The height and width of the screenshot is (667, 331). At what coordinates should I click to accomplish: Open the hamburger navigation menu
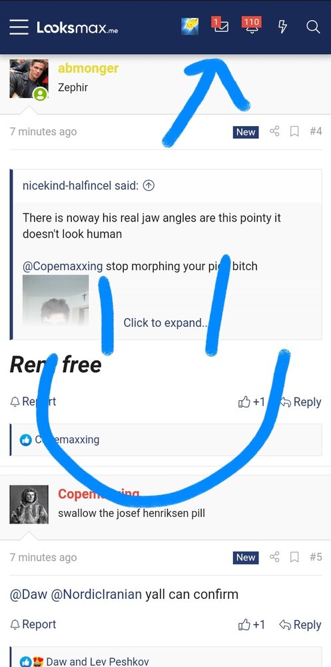coord(19,27)
